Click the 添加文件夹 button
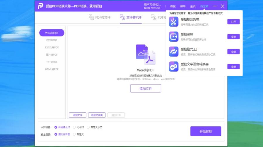This screenshot has height=147, width=263. (97, 115)
